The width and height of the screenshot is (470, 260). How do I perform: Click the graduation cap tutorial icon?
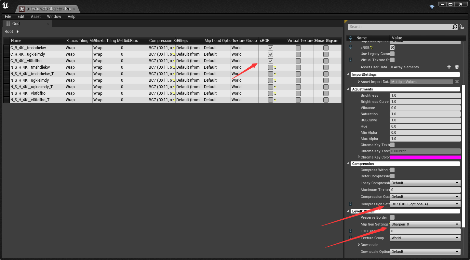tap(432, 7)
